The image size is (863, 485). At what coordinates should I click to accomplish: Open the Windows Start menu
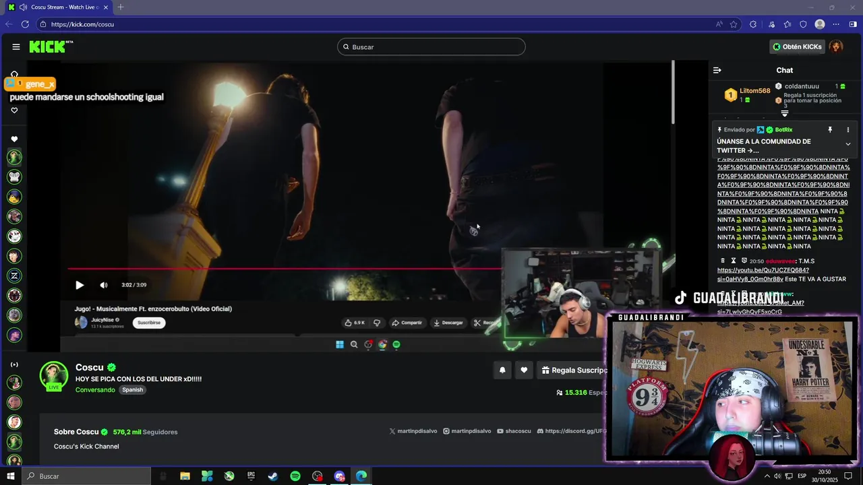point(11,476)
